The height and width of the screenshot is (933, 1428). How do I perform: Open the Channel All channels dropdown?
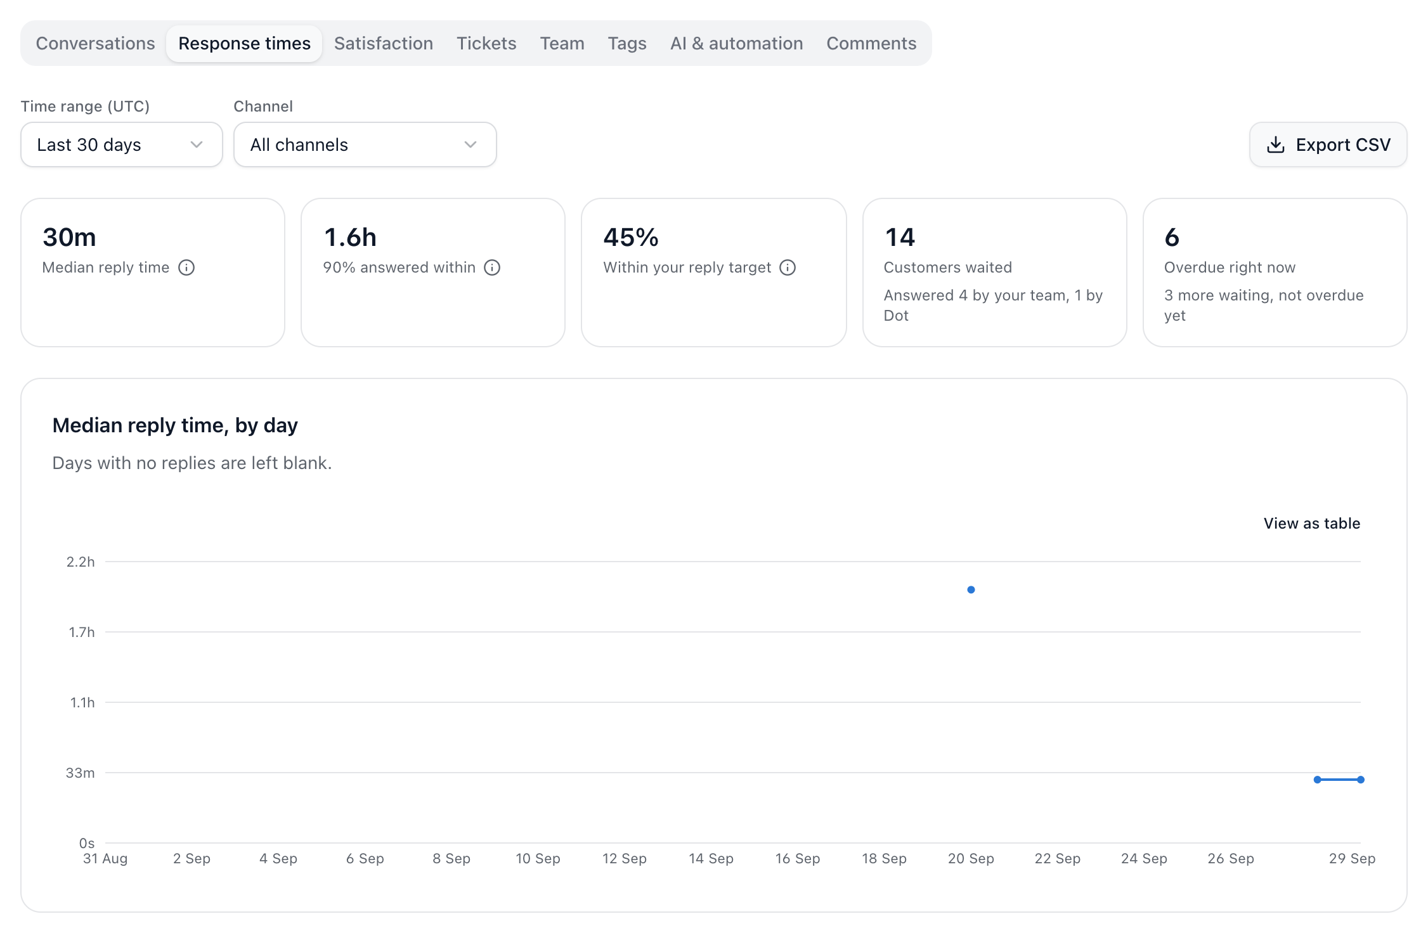tap(365, 145)
